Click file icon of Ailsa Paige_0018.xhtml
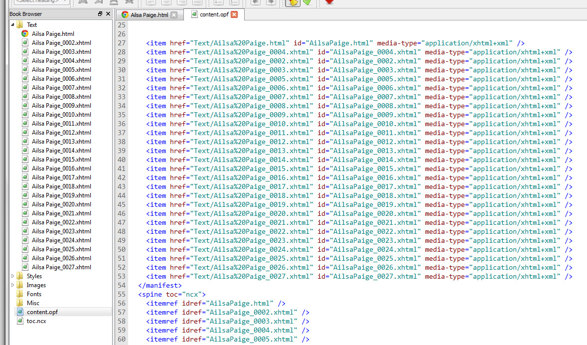The width and height of the screenshot is (587, 345). click(x=25, y=186)
